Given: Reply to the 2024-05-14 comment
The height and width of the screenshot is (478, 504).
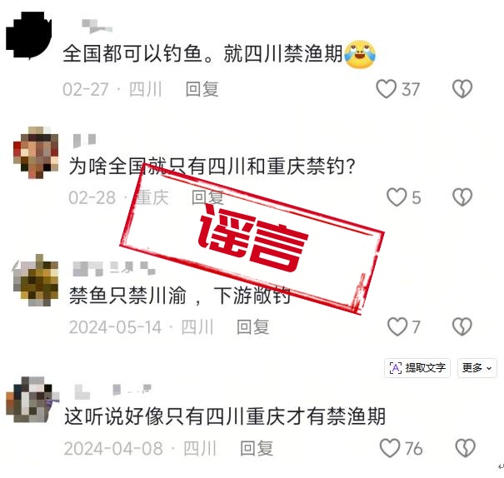Looking at the screenshot, I should [252, 327].
